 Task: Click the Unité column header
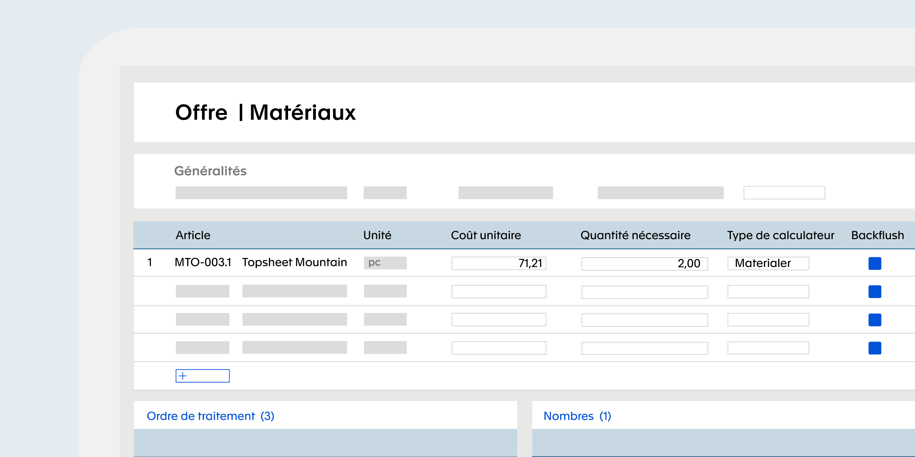377,235
